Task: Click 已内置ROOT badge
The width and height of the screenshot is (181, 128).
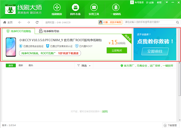Action: click(84, 46)
